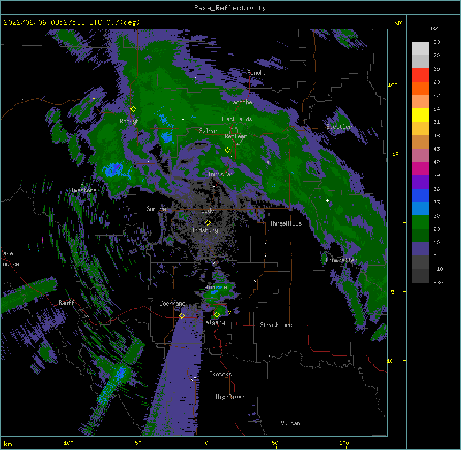This screenshot has height=450, width=461.
Task: Click the Olds city label
Action: click(x=208, y=211)
